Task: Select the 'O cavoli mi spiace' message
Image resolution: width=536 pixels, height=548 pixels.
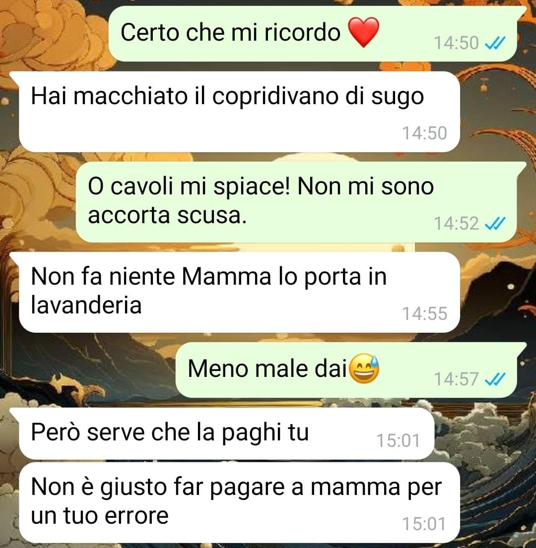Action: [x=296, y=202]
